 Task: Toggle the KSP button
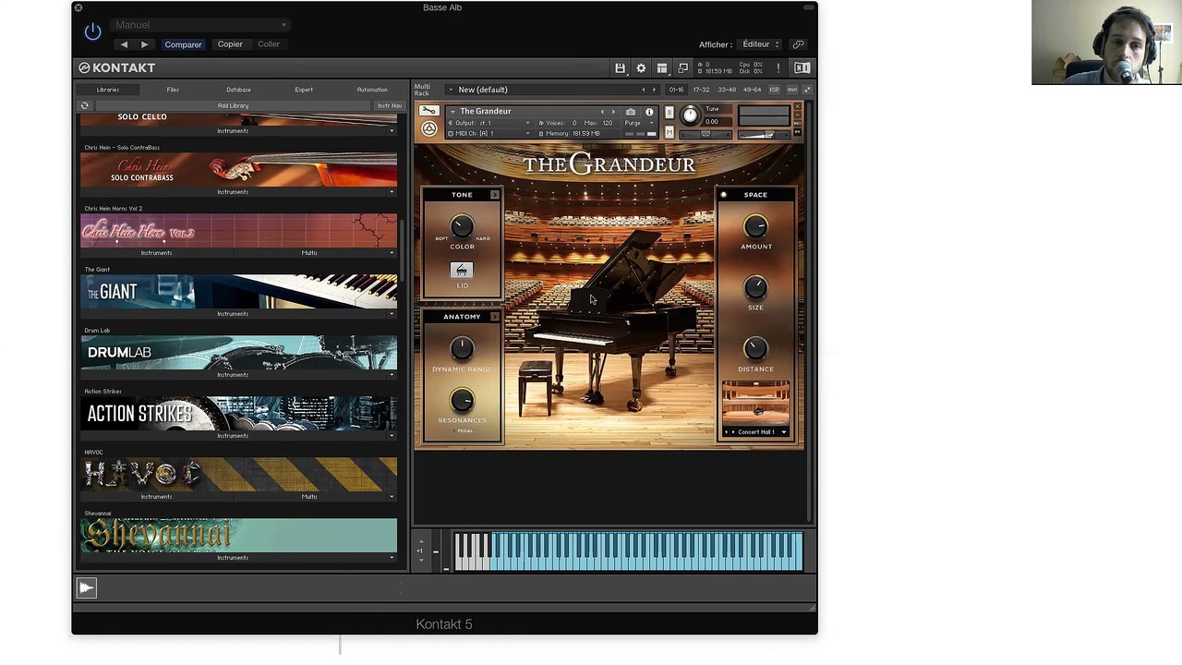coord(775,90)
